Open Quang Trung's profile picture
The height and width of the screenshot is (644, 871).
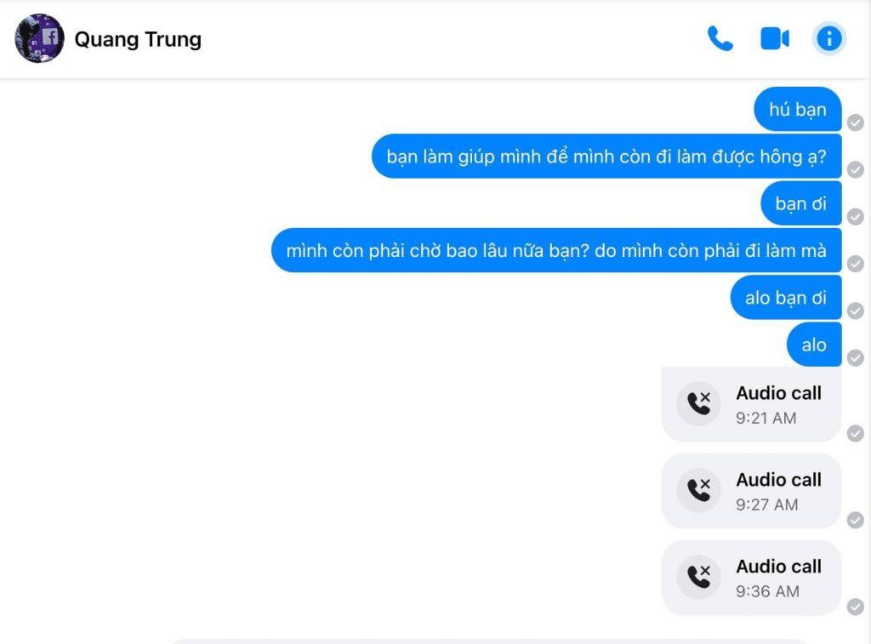(39, 38)
